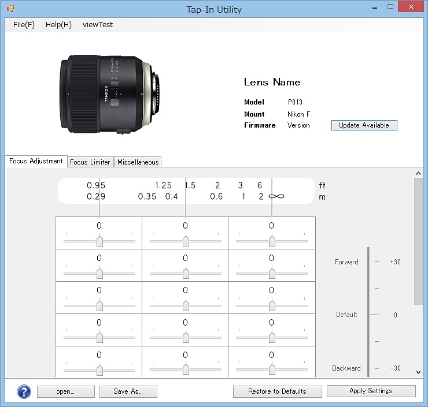Click the 0.95 ft distance marking
This screenshot has width=428, height=407.
(96, 185)
